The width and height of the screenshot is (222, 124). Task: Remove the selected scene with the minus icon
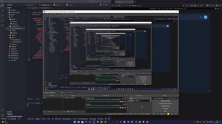pyautogui.click(x=46, y=112)
